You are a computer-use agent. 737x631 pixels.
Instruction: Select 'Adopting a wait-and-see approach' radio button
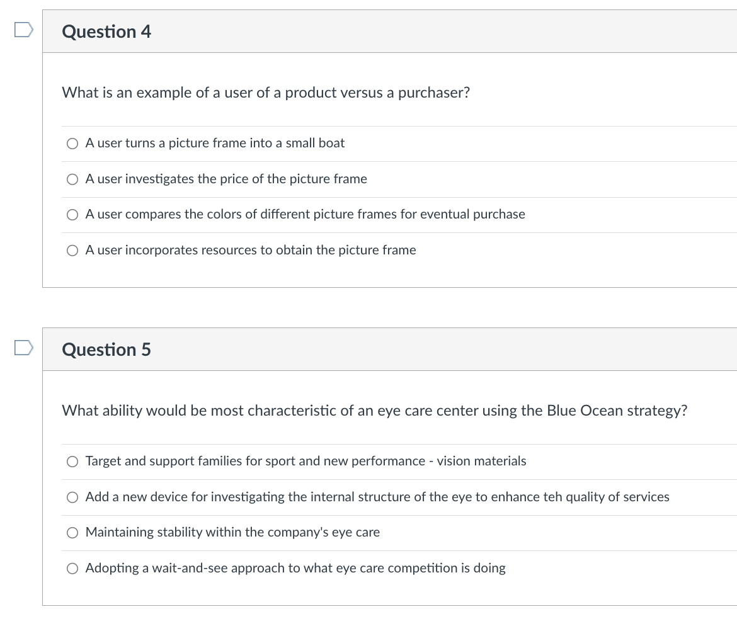(x=72, y=569)
